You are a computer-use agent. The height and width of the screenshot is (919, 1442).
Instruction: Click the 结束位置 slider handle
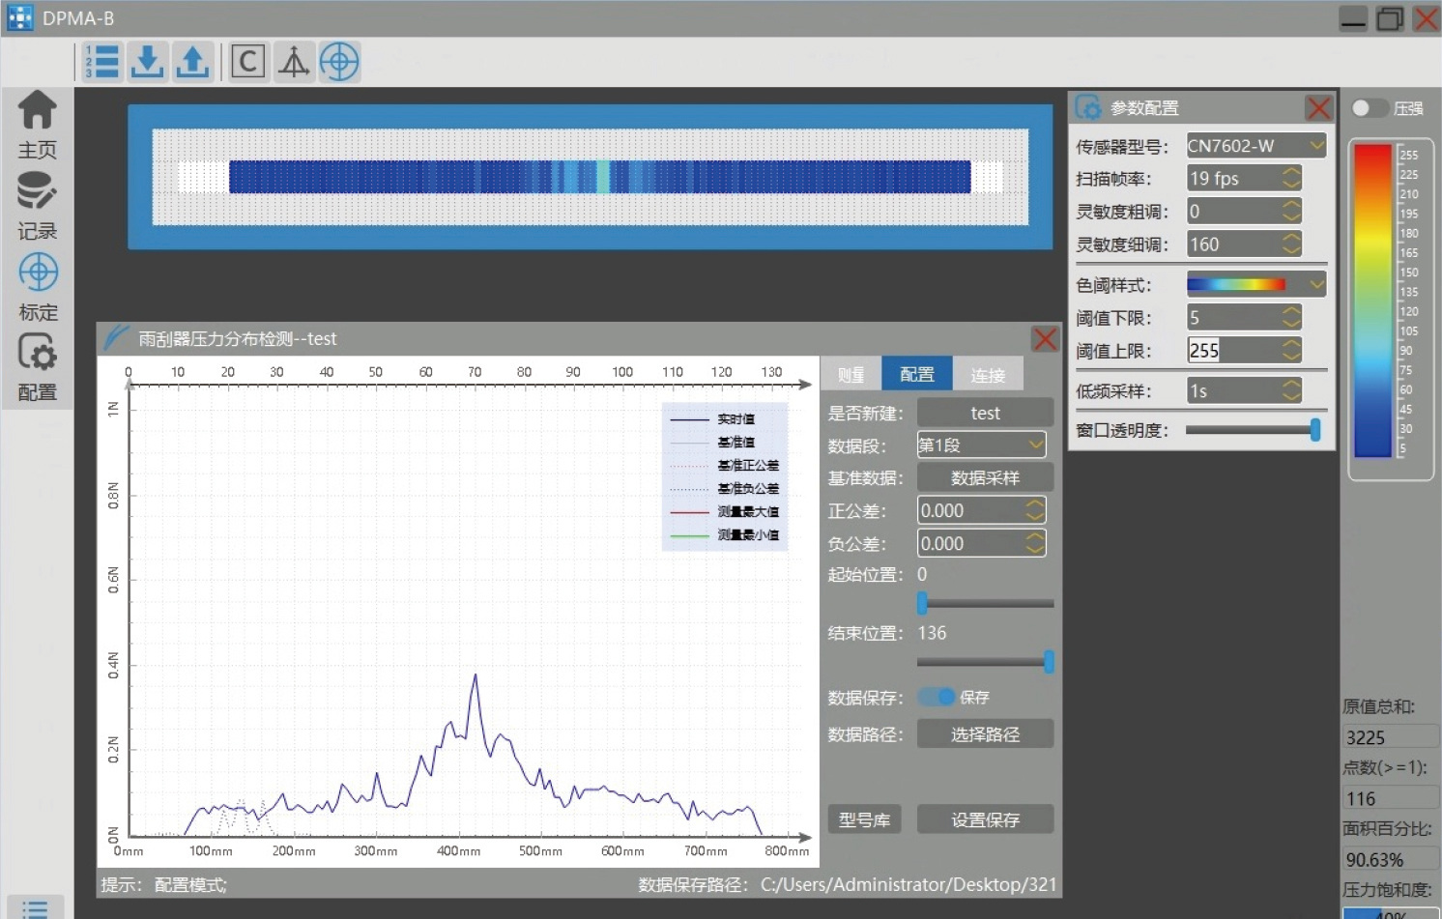[x=1049, y=661]
